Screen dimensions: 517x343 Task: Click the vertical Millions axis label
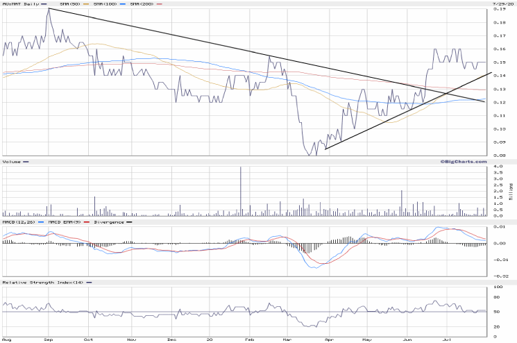(511, 192)
